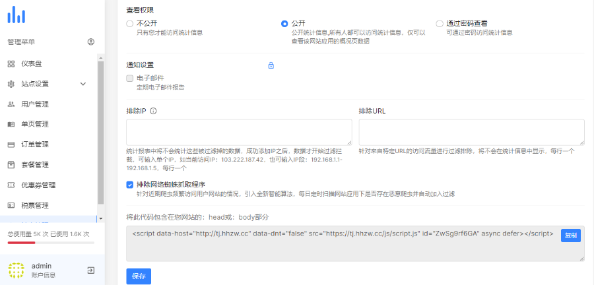Click the info icon next to 排除IP
This screenshot has height=285, width=594.
(x=153, y=111)
